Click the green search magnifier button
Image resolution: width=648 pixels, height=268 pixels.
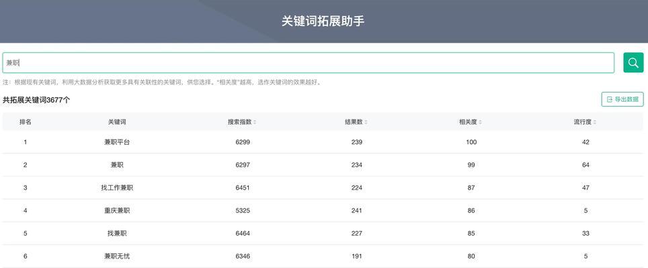click(x=633, y=62)
